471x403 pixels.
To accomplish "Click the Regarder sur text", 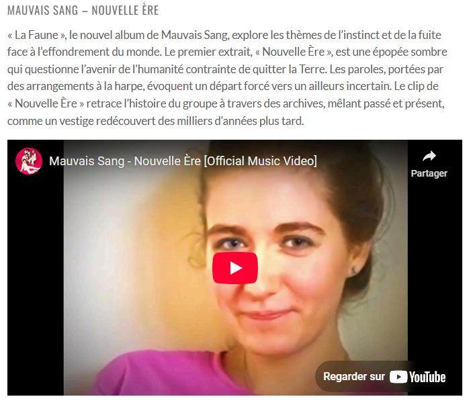I will point(354,377).
